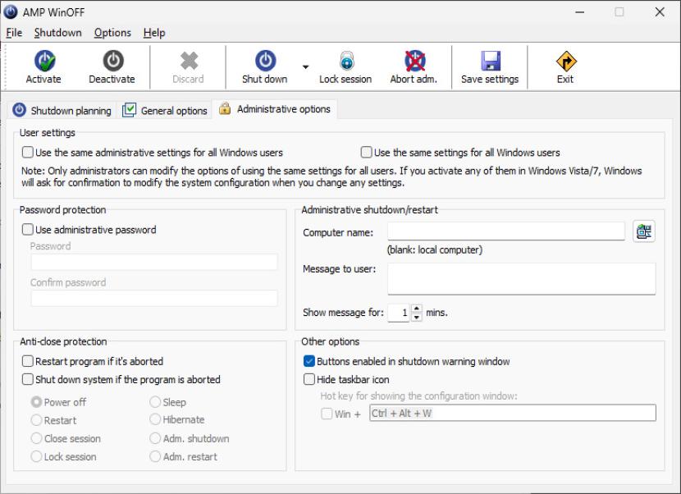Click the Shut down power icon
The height and width of the screenshot is (494, 681).
pos(264,62)
